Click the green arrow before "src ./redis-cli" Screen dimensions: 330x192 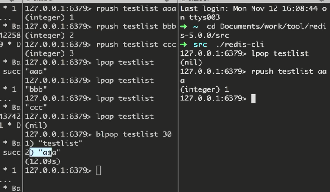point(184,45)
